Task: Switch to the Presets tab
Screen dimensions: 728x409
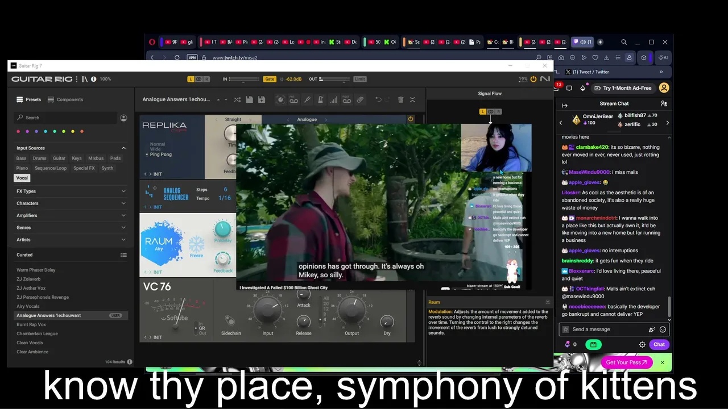Action: click(x=28, y=99)
